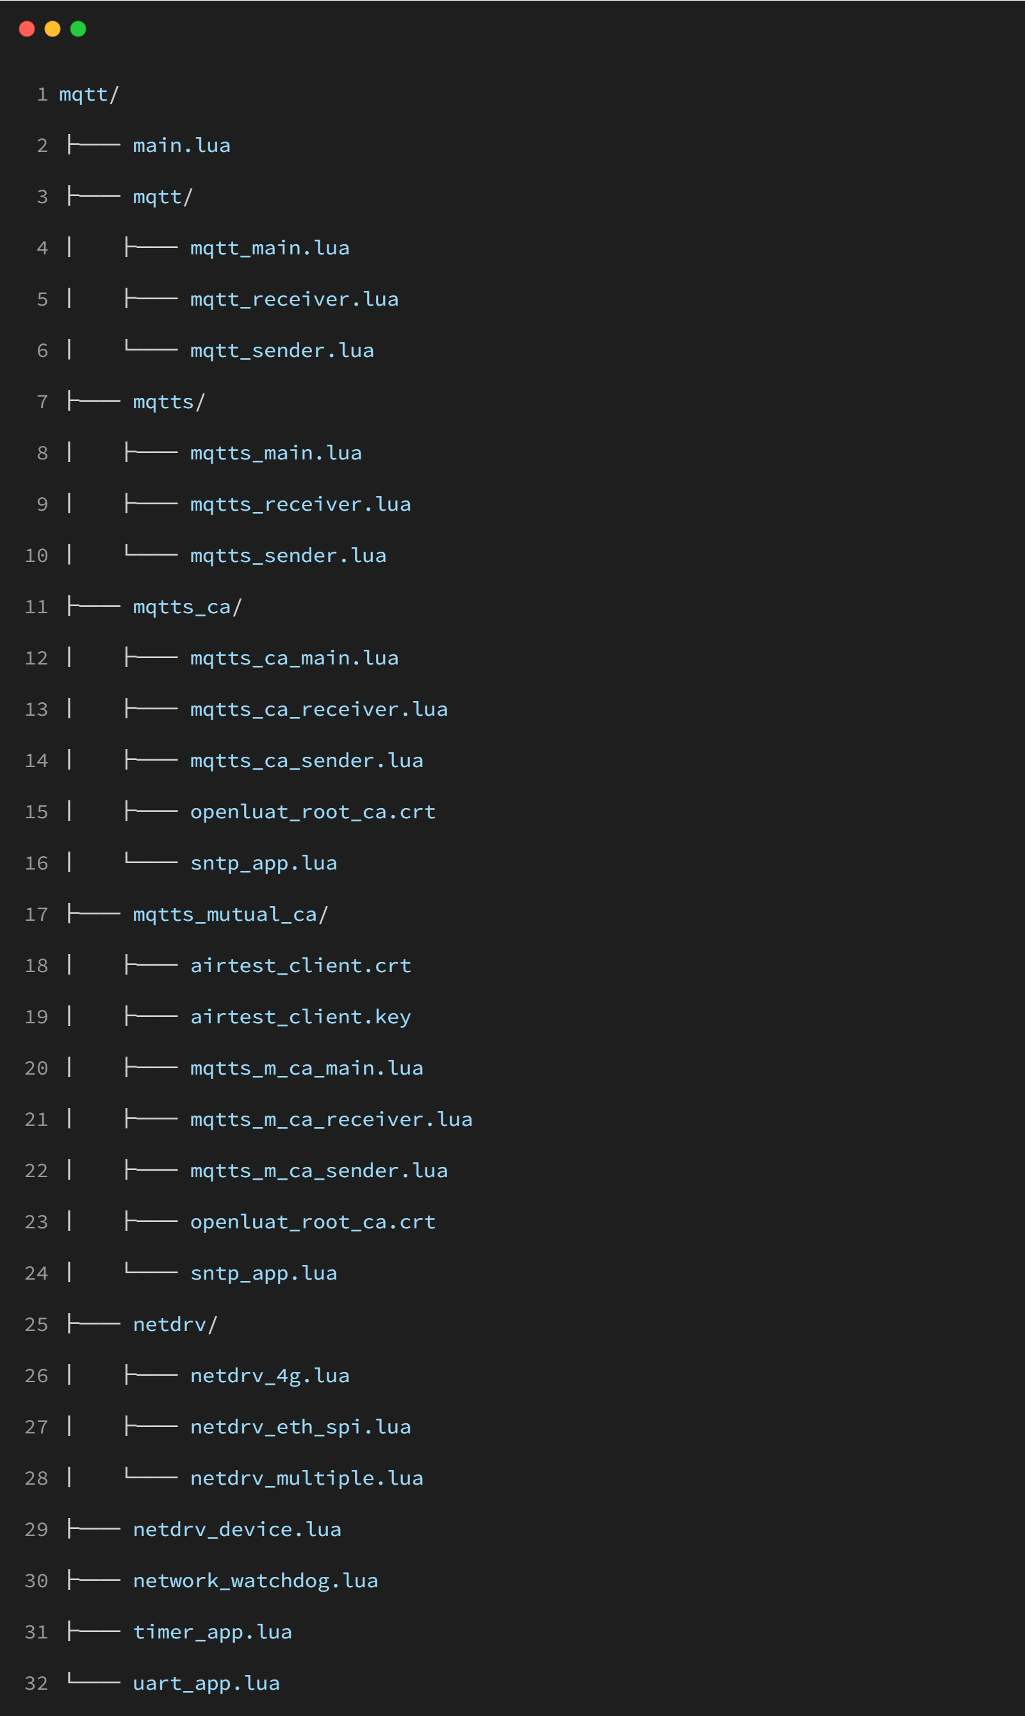Click the mqtts_mutual_ca/ folder

(x=231, y=914)
